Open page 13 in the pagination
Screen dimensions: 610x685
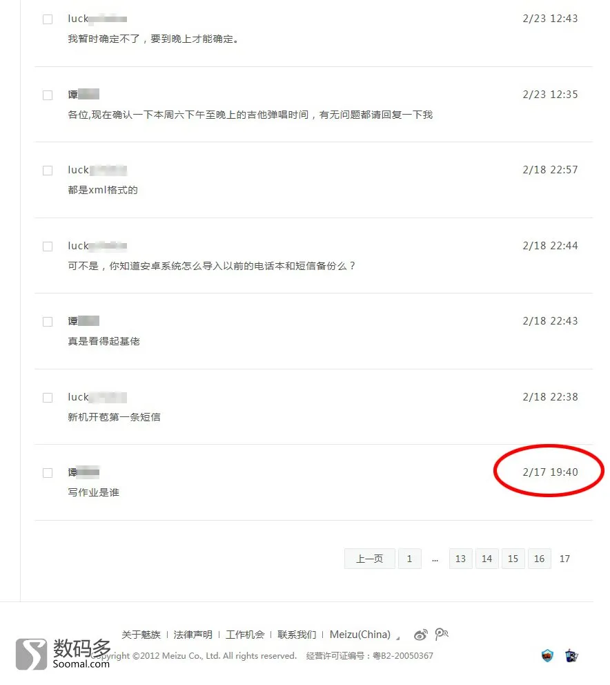pos(460,559)
